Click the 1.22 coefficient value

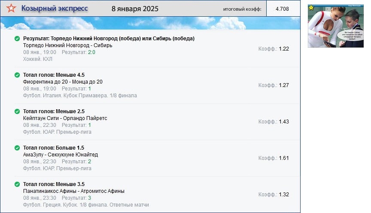284,49
